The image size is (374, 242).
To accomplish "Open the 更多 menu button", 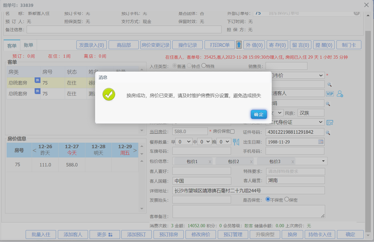I will (105, 235).
